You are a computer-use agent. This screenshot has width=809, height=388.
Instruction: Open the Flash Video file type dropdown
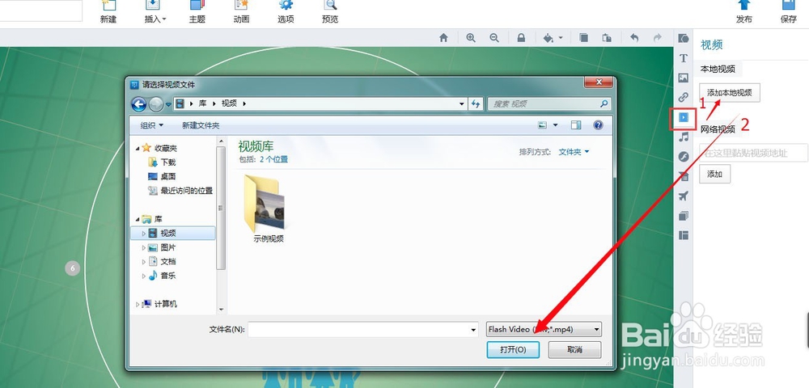(x=544, y=329)
